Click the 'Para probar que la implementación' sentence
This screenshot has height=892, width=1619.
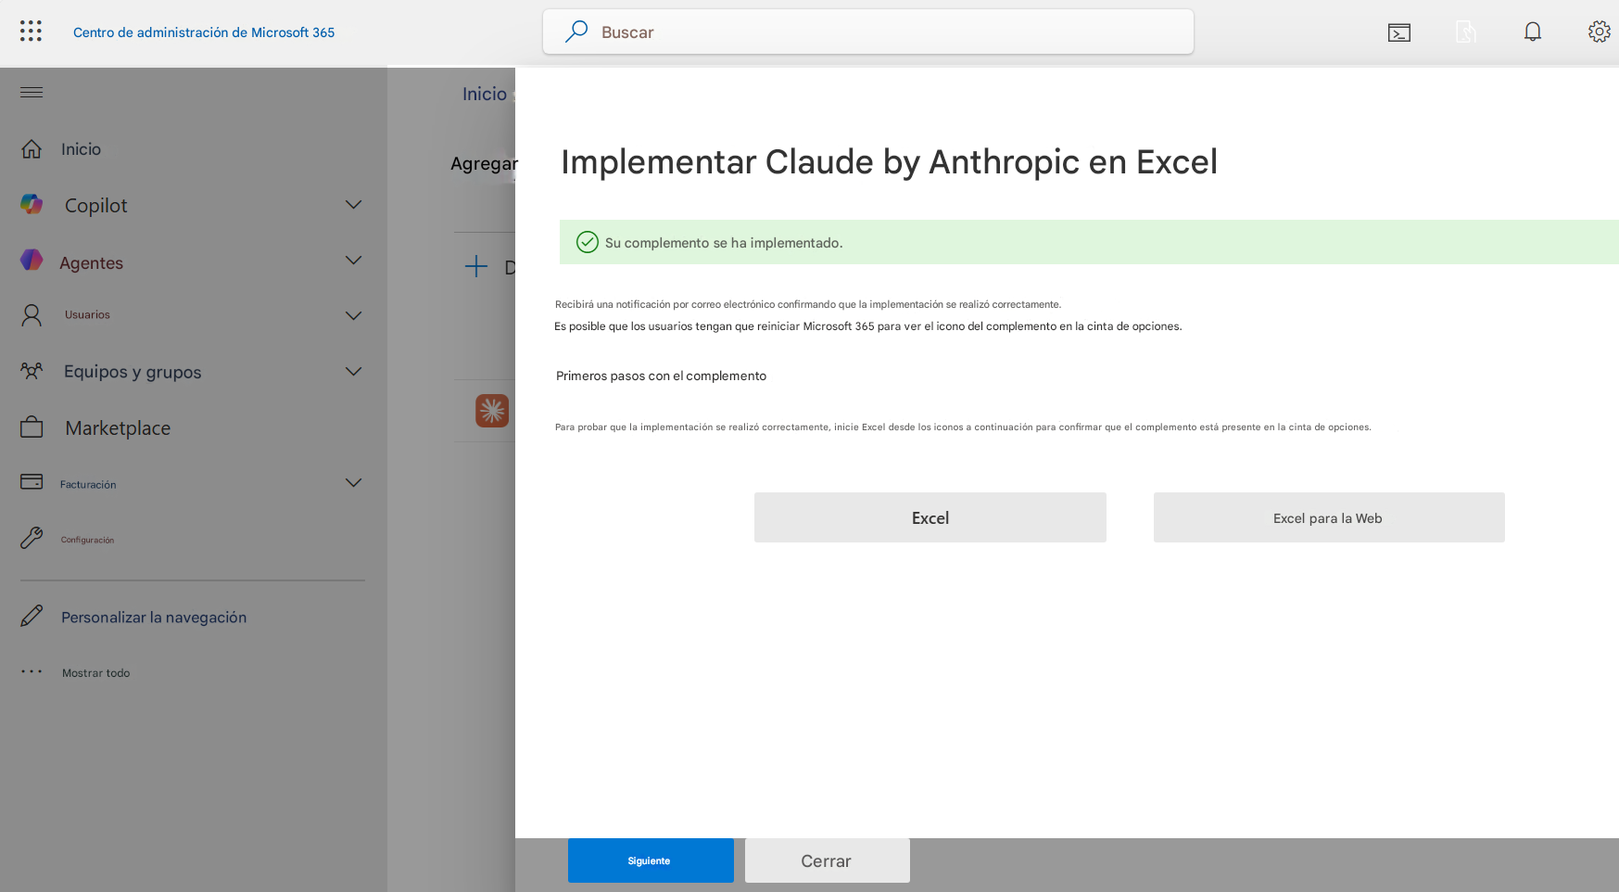point(963,427)
